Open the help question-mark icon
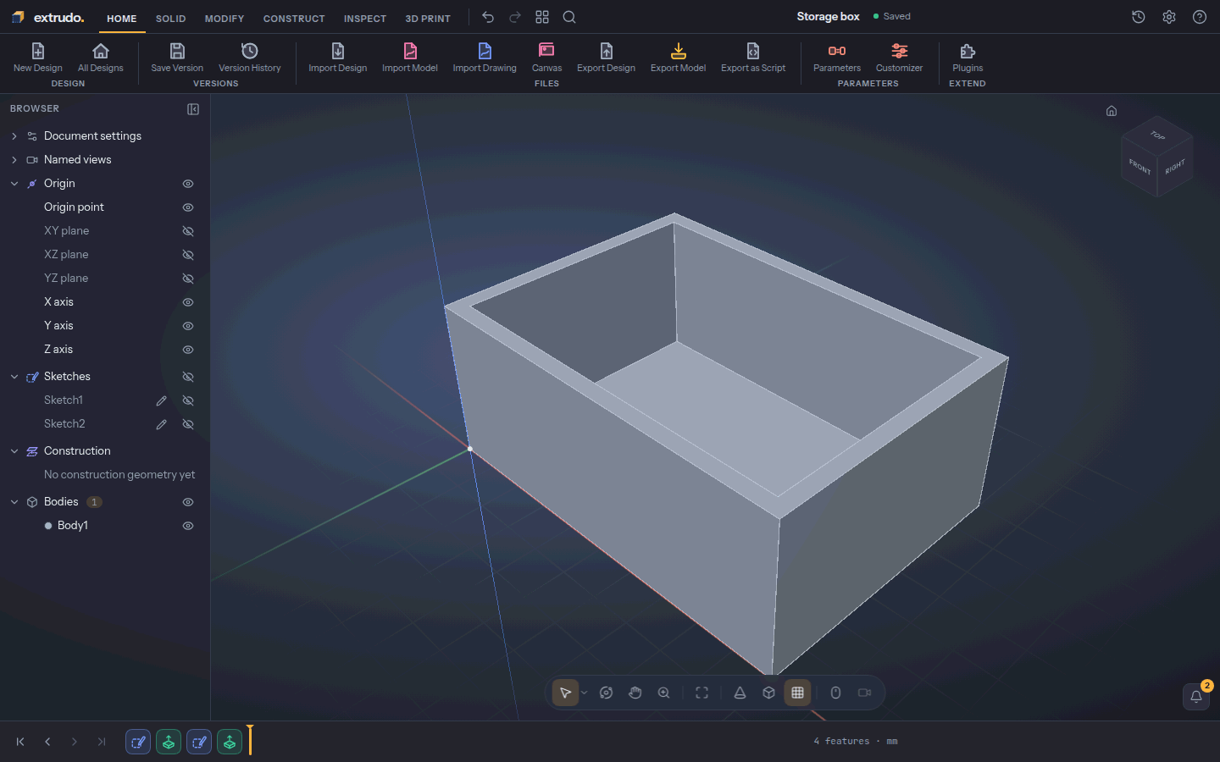Image resolution: width=1220 pixels, height=762 pixels. tap(1200, 17)
